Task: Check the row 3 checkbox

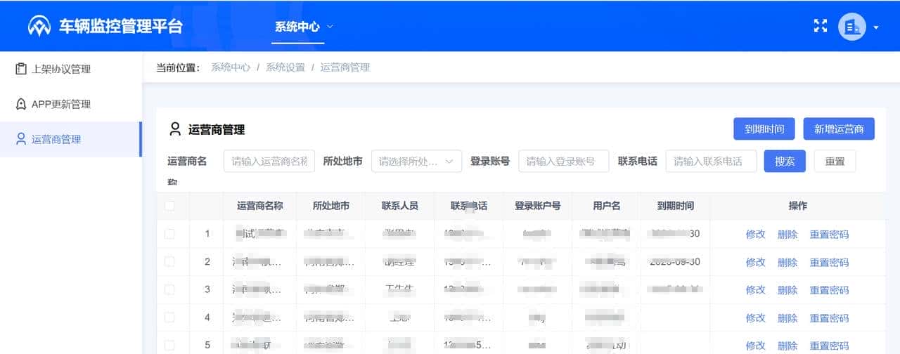Action: (x=169, y=289)
